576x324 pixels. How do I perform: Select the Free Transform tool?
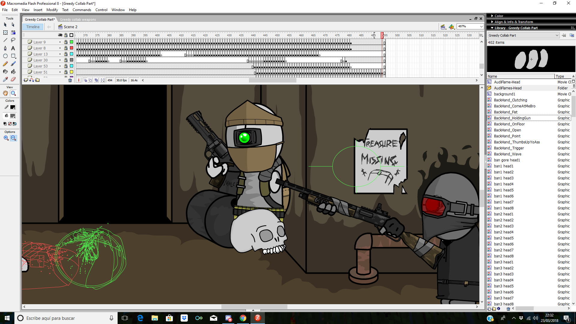point(5,31)
